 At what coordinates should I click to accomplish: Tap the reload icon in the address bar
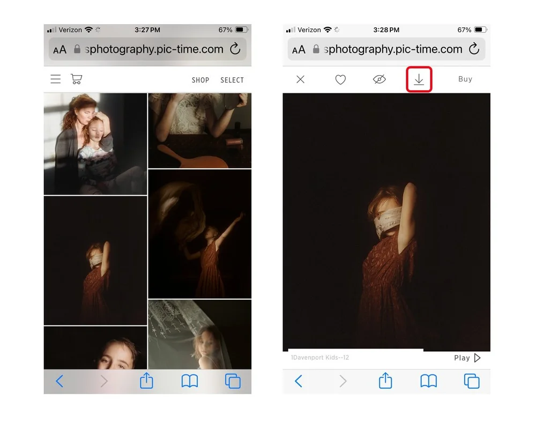coord(236,49)
